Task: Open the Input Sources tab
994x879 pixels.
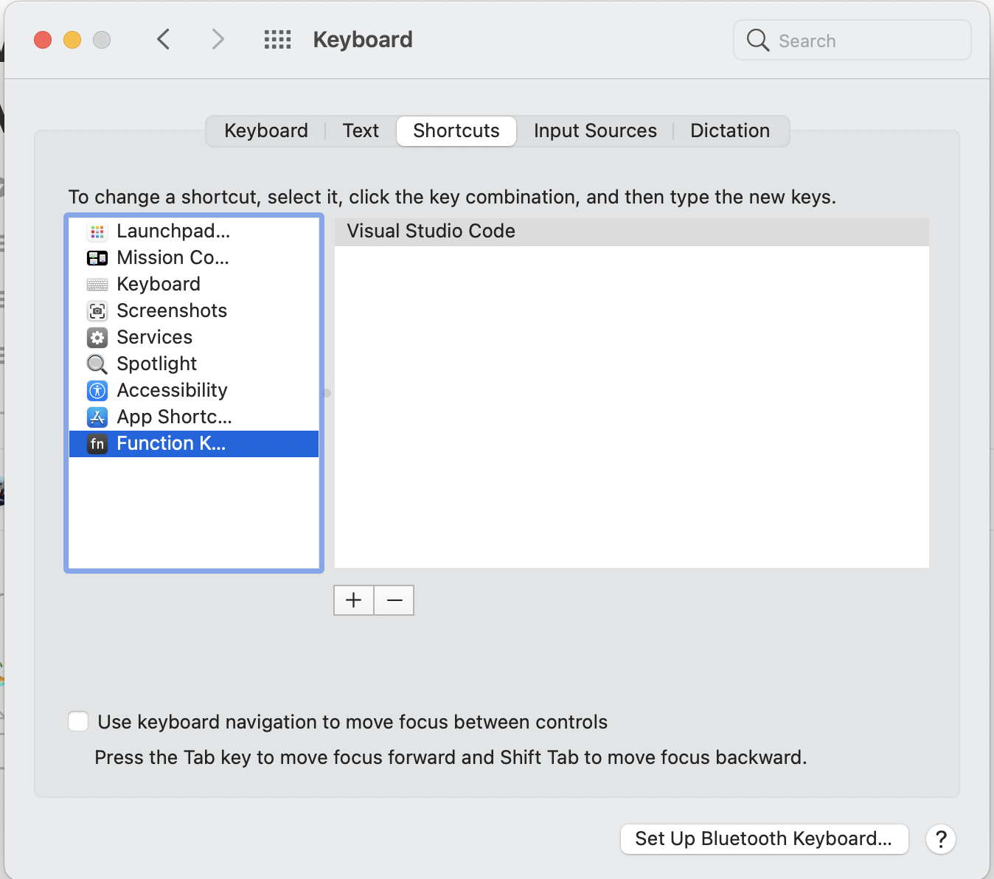Action: (595, 131)
